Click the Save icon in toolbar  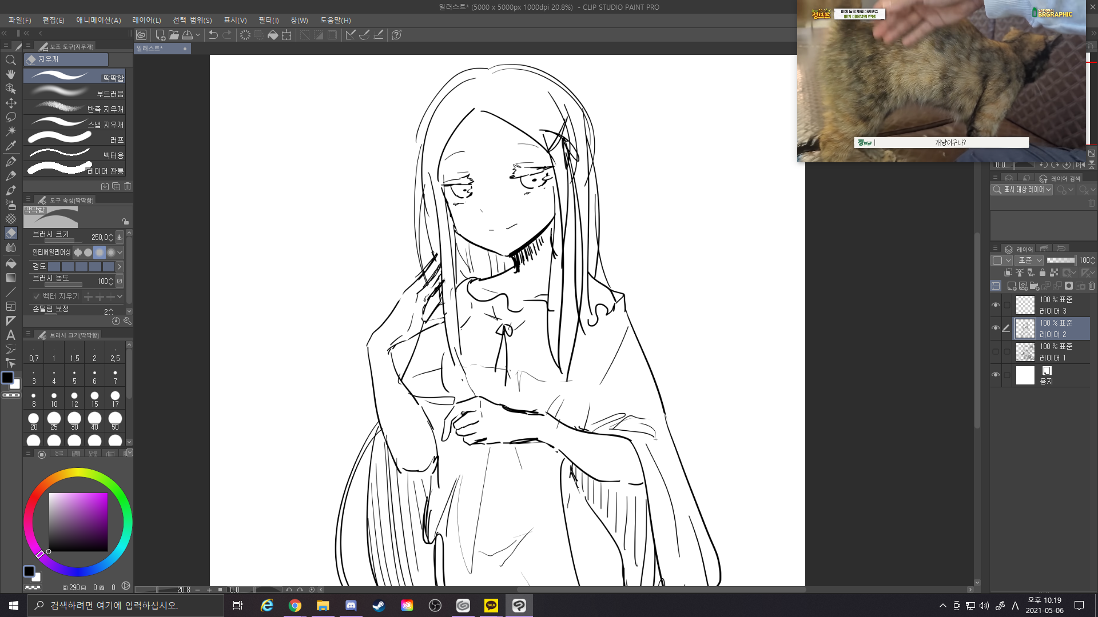tap(187, 35)
